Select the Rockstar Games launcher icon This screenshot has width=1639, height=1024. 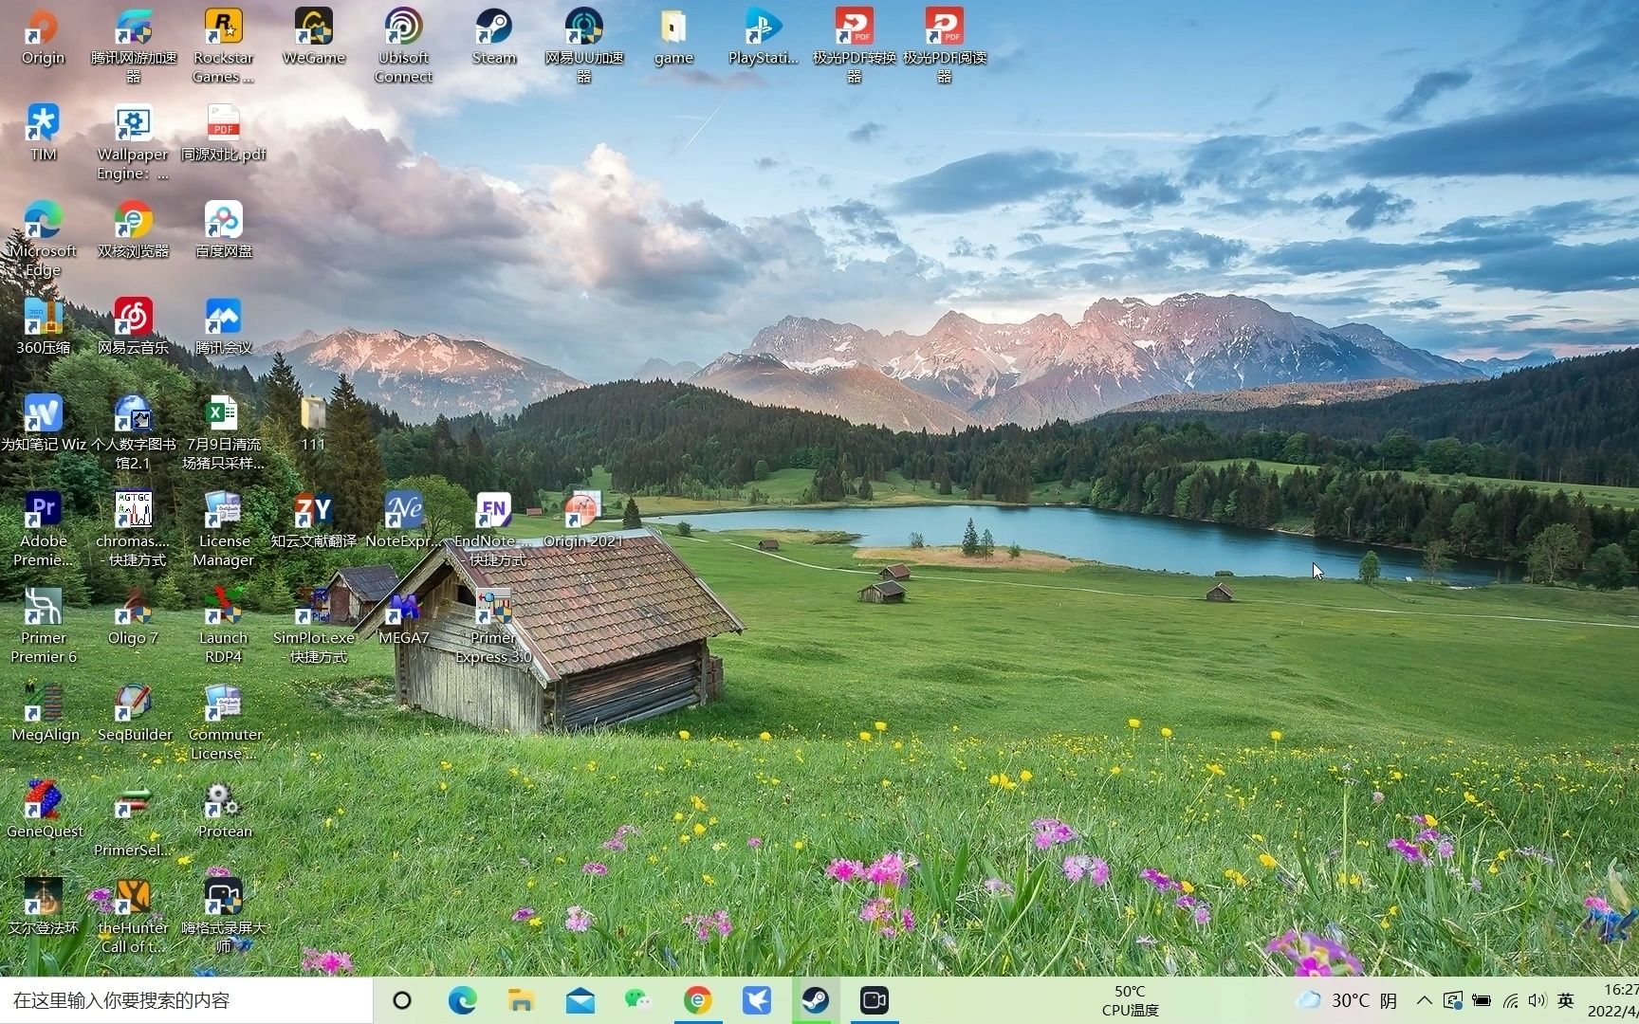(223, 46)
